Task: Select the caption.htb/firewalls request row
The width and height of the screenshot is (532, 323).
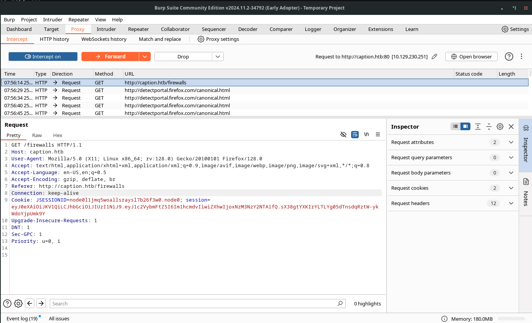Action: 265,82
